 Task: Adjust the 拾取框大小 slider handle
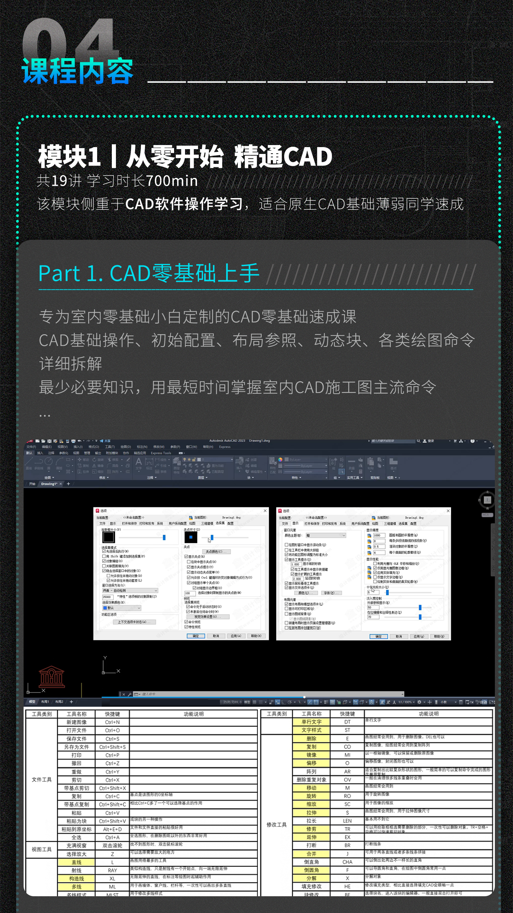(165, 538)
